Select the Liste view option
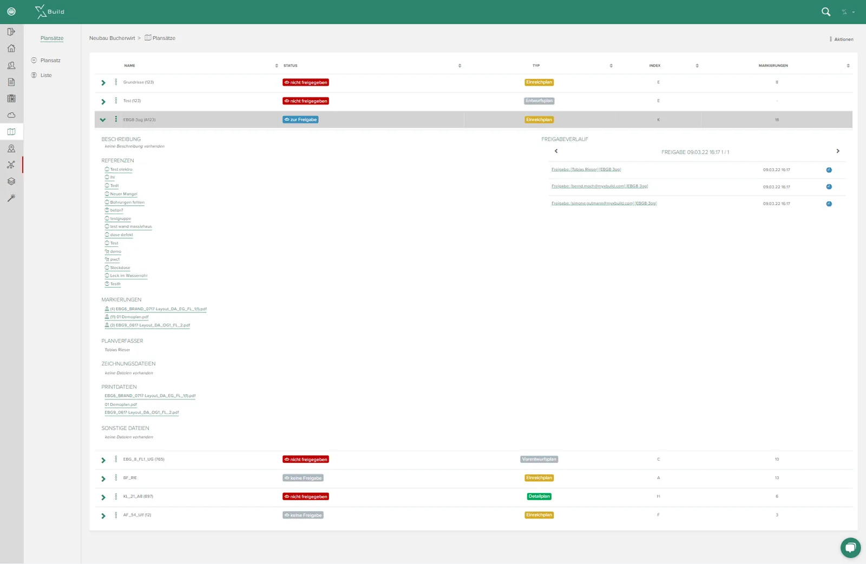 pyautogui.click(x=46, y=75)
